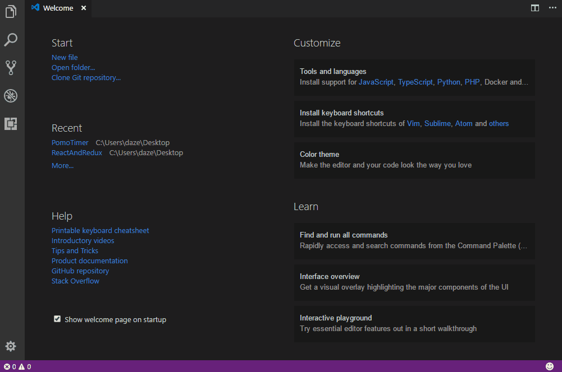Open the recent ReactAndRedux folder
This screenshot has height=372, width=562.
coord(77,152)
